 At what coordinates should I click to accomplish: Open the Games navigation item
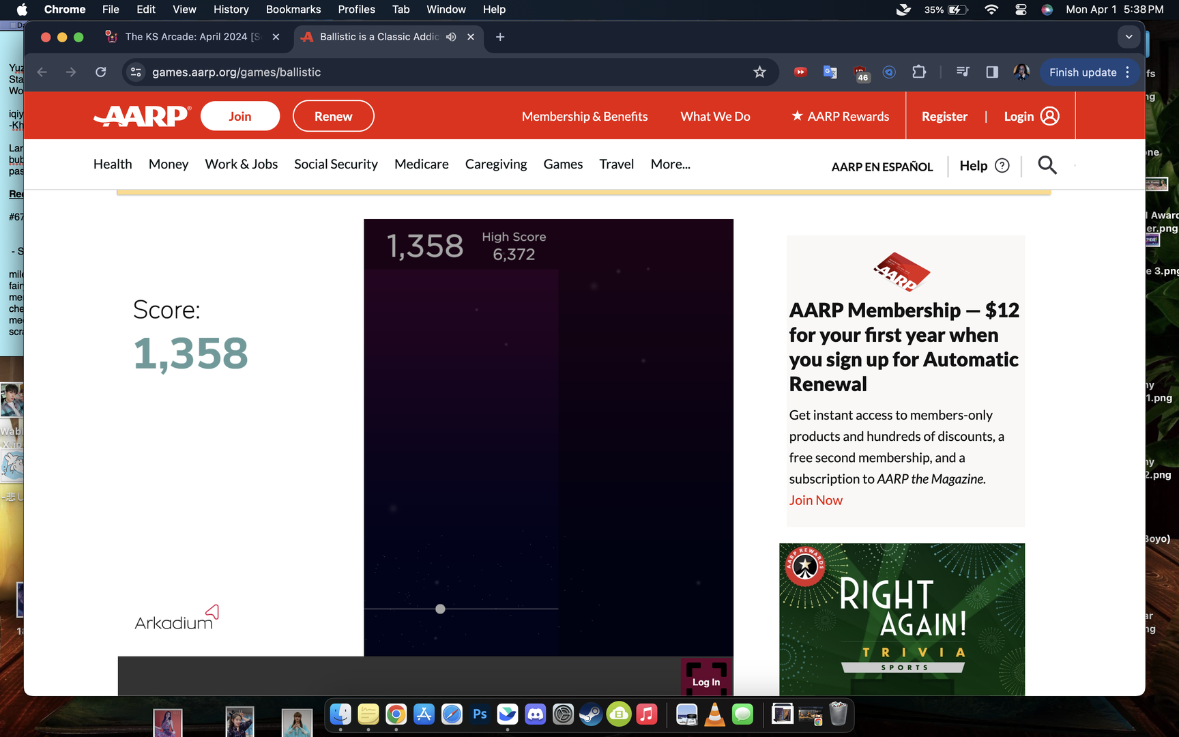563,164
